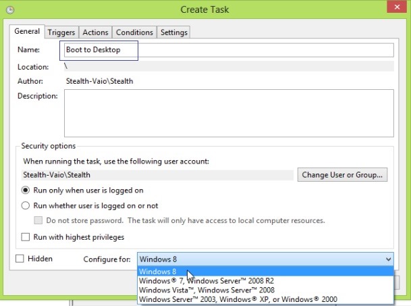Open the Triggers tab

(x=61, y=32)
